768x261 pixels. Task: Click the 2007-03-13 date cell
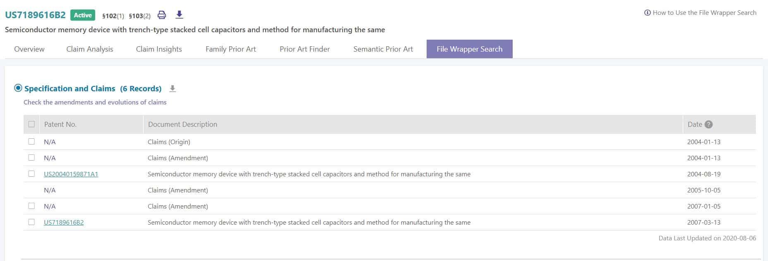[704, 223]
